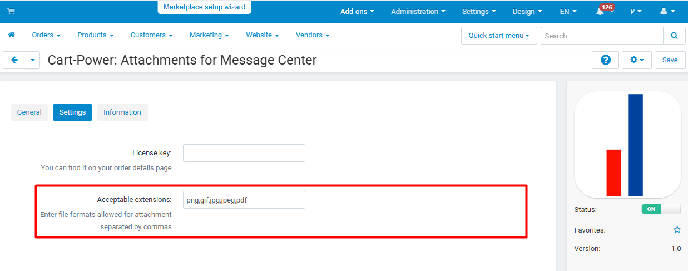This screenshot has width=688, height=271.
Task: Expand the Quick start menu
Action: point(499,36)
